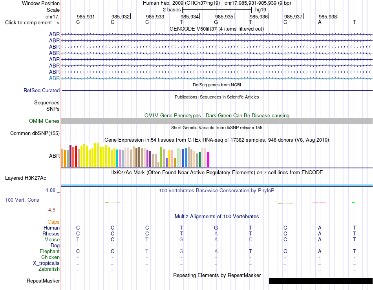373x290 pixels.
Task: Click the '100 Vert. Cons' track label
Action: pos(22,200)
